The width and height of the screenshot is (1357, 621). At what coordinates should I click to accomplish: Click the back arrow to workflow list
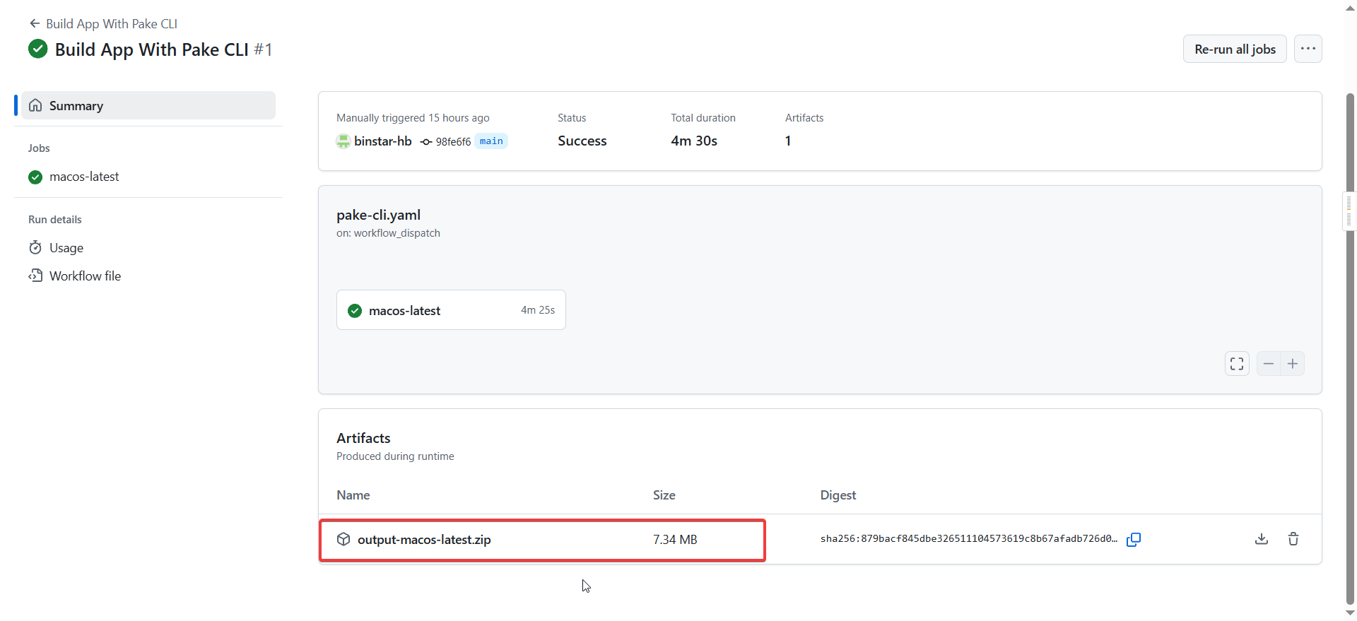(35, 24)
